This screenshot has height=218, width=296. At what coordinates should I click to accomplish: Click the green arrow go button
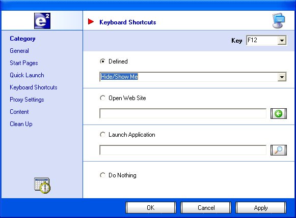[279, 113]
